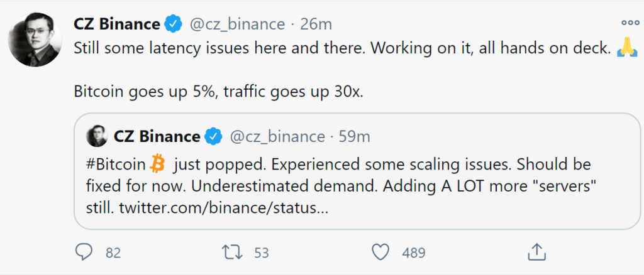The height and width of the screenshot is (275, 644).
Task: Click small avatar in quoted tweet
Action: (x=97, y=136)
